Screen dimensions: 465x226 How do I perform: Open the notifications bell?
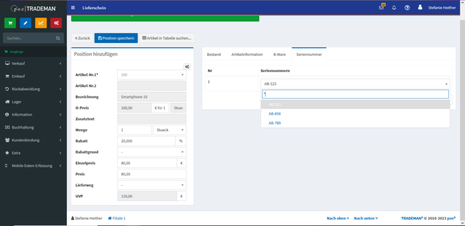[x=394, y=8]
